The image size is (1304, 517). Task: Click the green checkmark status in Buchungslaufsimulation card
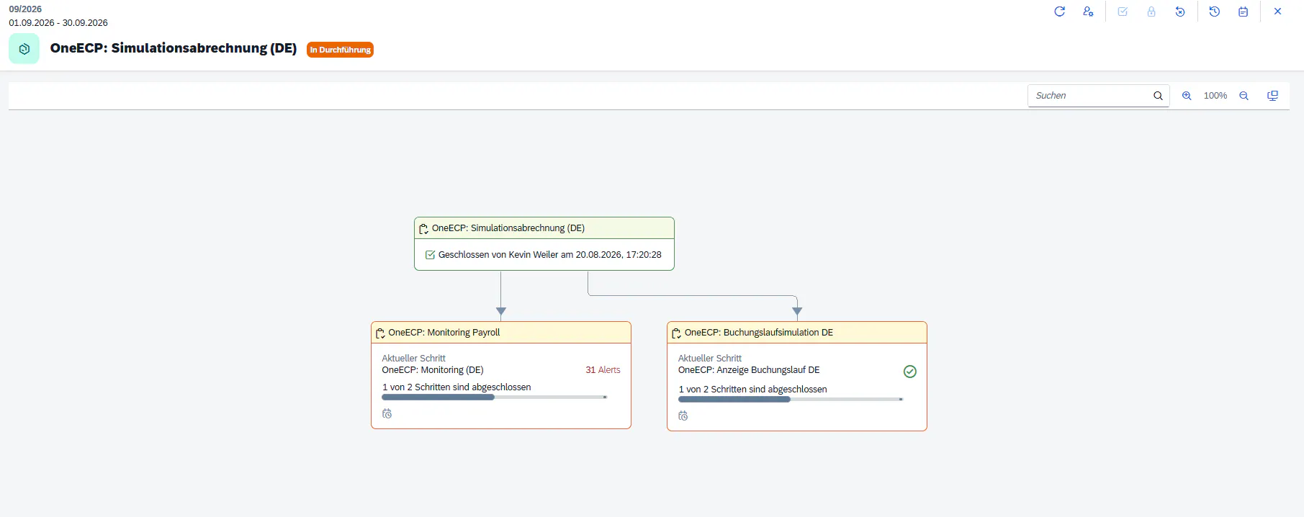[910, 372]
